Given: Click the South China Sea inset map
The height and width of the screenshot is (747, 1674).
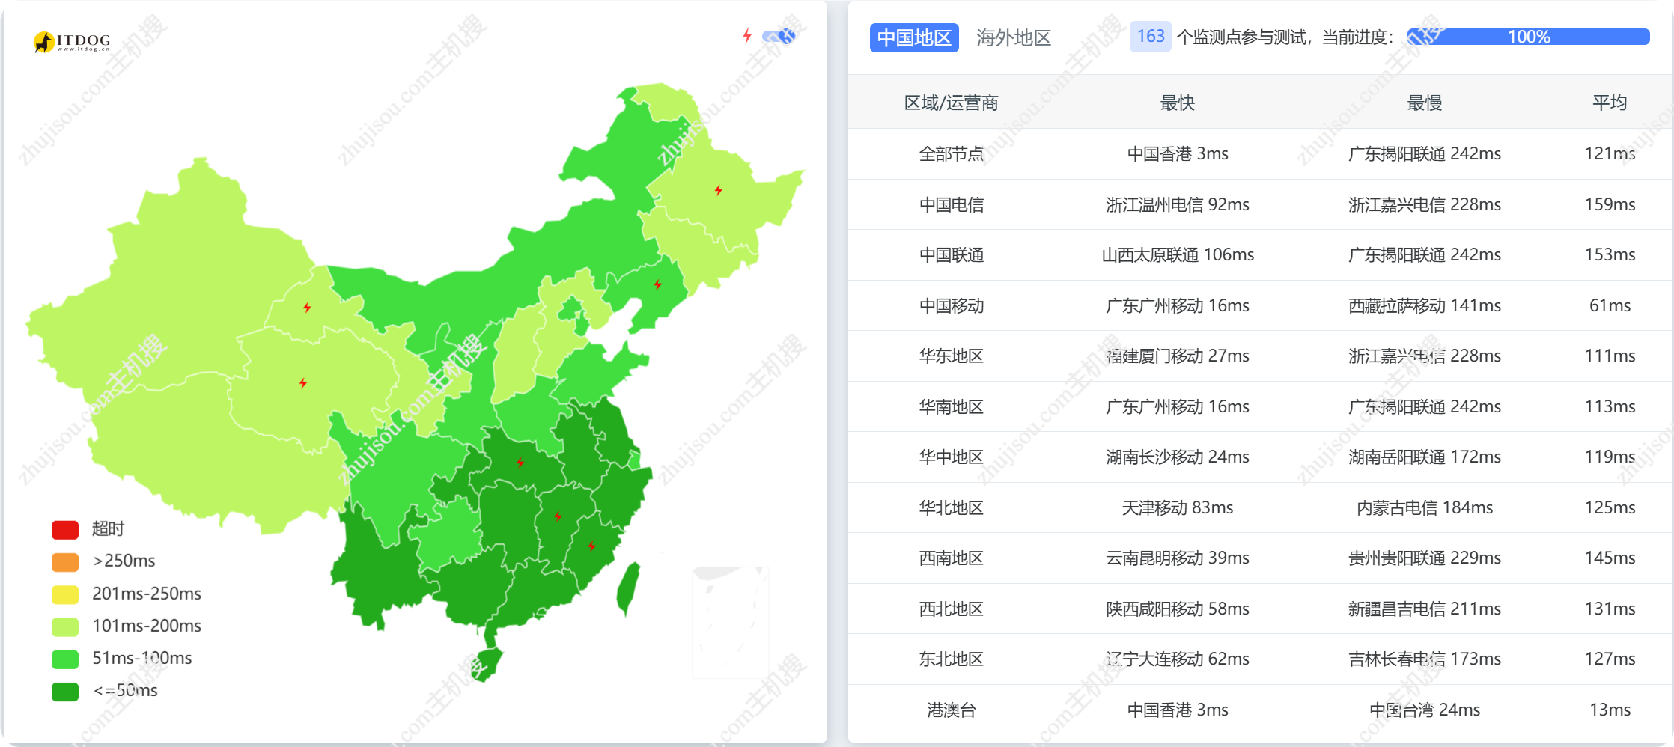Looking at the screenshot, I should pyautogui.click(x=730, y=623).
